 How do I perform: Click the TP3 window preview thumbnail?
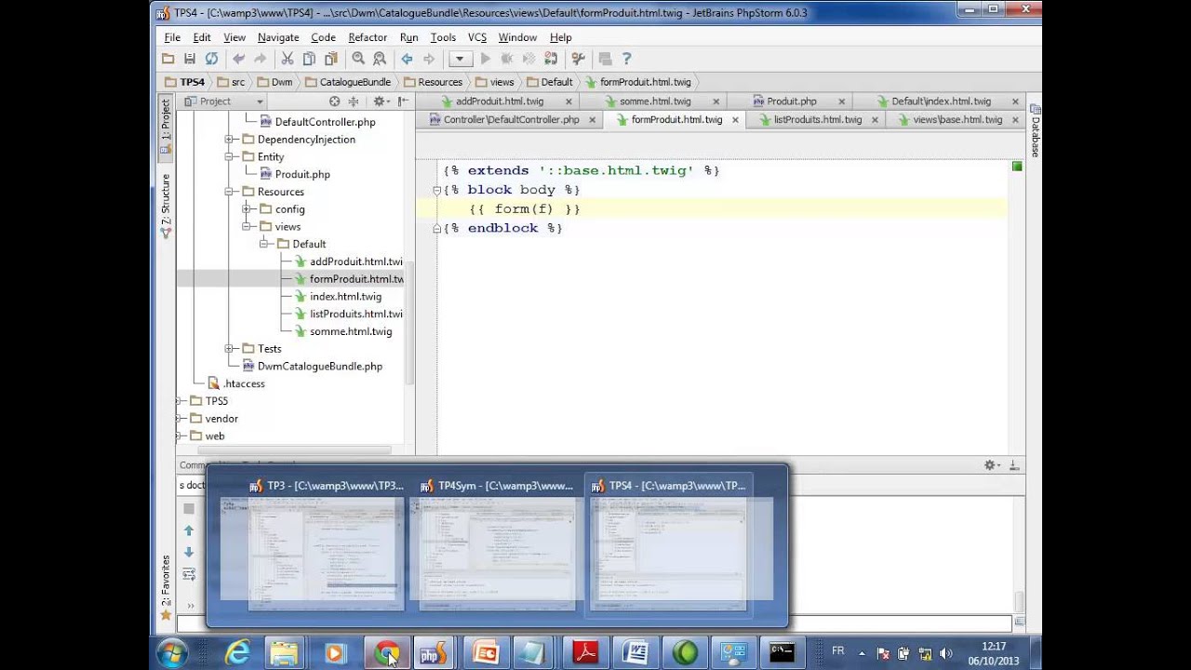tap(327, 554)
